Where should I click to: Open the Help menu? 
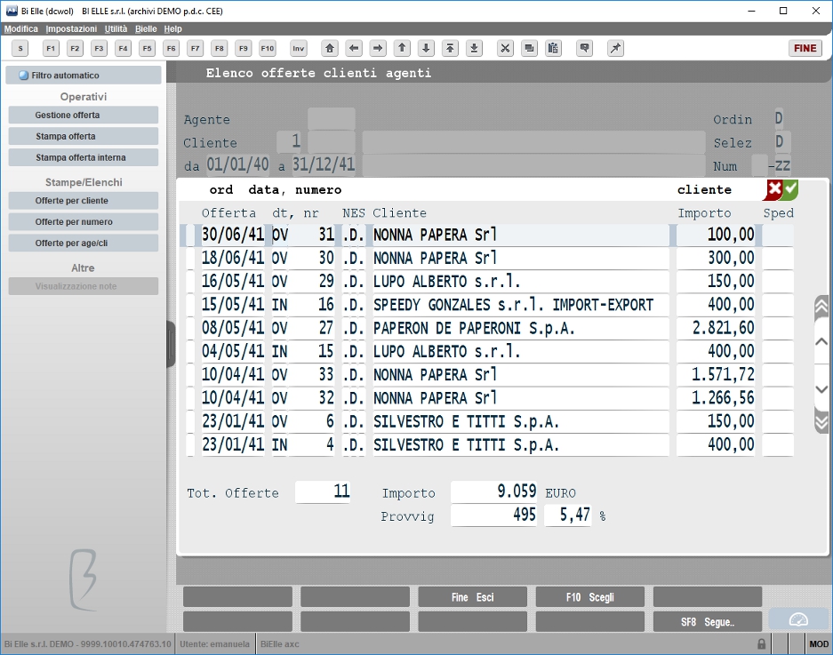pyautogui.click(x=172, y=28)
